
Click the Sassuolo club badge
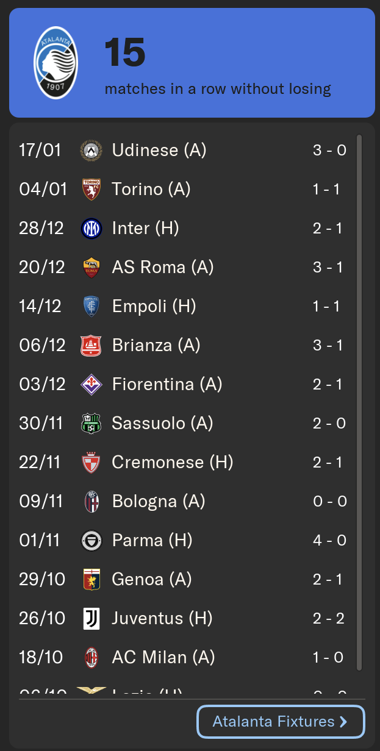(x=91, y=424)
